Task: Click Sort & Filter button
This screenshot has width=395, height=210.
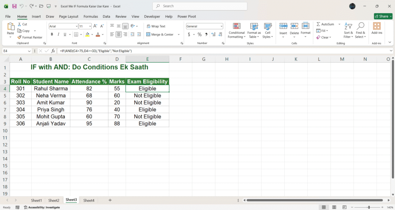Action: 348,30
